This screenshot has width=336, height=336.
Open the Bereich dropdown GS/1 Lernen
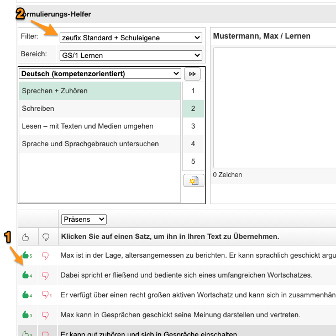pos(131,56)
